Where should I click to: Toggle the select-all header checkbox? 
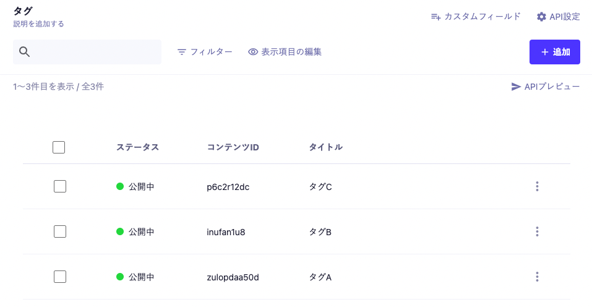pos(59,147)
